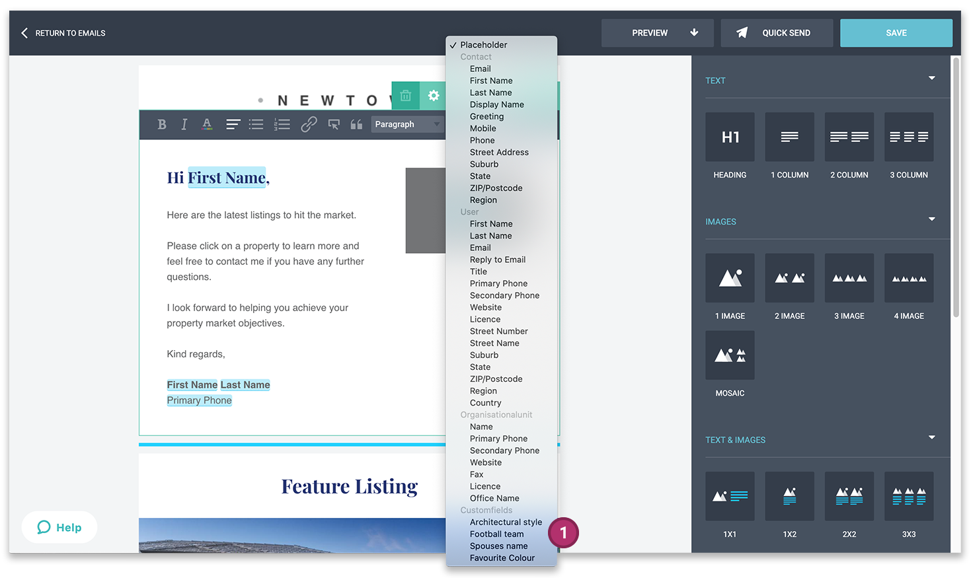Create a numbered list
This screenshot has width=971, height=578.
pos(280,124)
